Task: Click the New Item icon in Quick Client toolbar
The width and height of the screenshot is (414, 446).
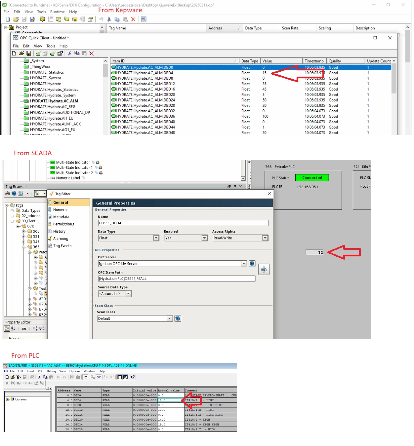Action: tap(53, 53)
